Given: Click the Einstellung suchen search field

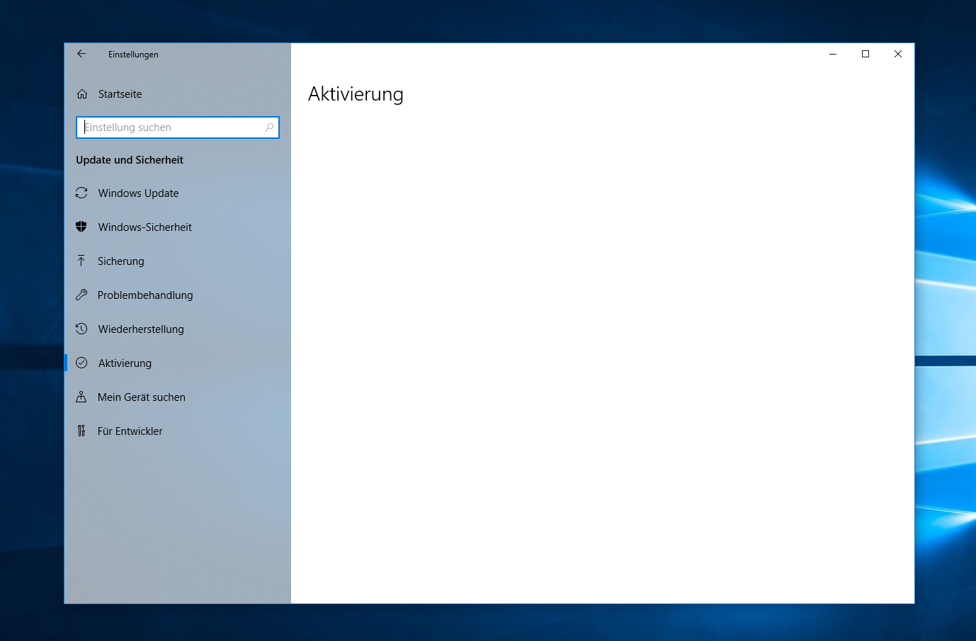Looking at the screenshot, I should point(178,127).
